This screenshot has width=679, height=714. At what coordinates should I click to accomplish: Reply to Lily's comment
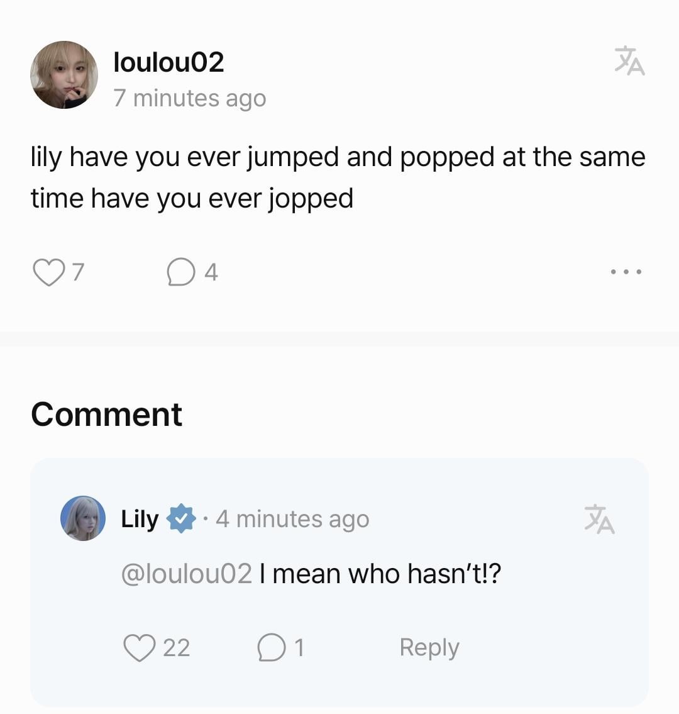pos(429,647)
